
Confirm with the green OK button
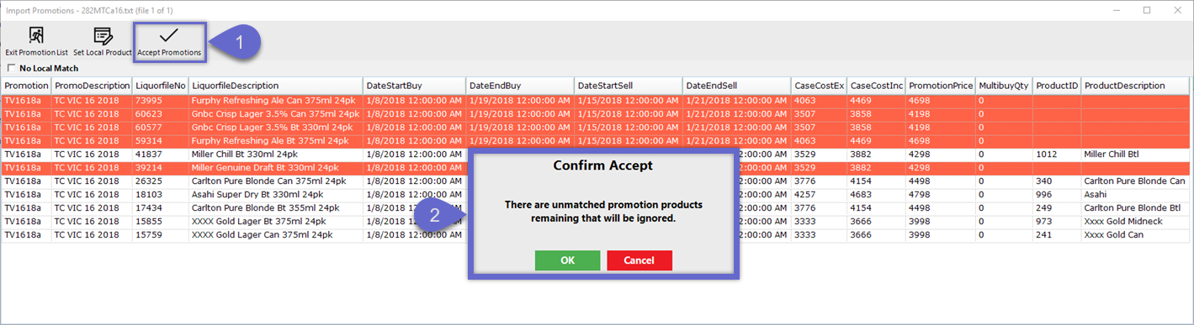point(567,260)
